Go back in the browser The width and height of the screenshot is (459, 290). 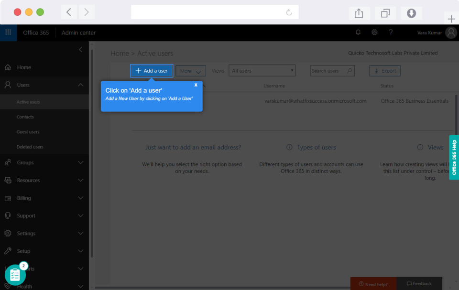(x=69, y=12)
